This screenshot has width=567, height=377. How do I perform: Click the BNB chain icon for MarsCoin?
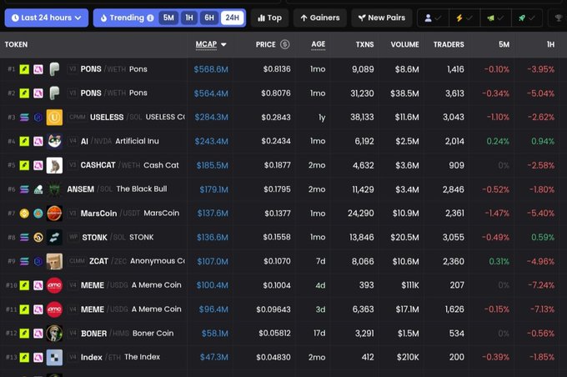[x=24, y=214]
